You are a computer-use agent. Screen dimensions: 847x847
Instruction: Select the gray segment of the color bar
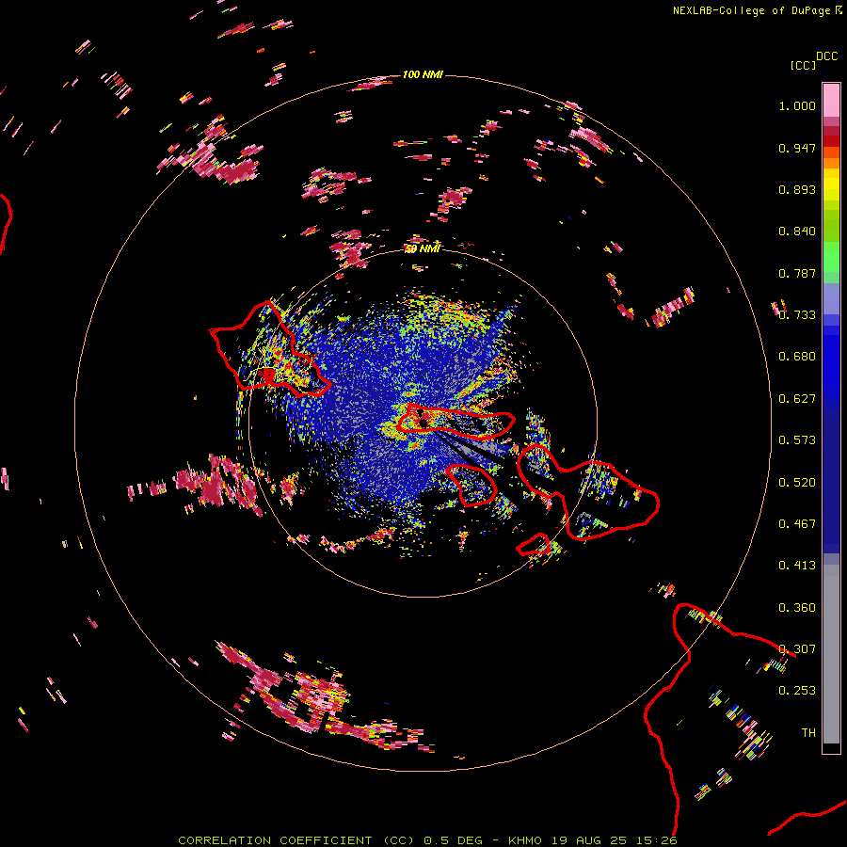tap(831, 654)
